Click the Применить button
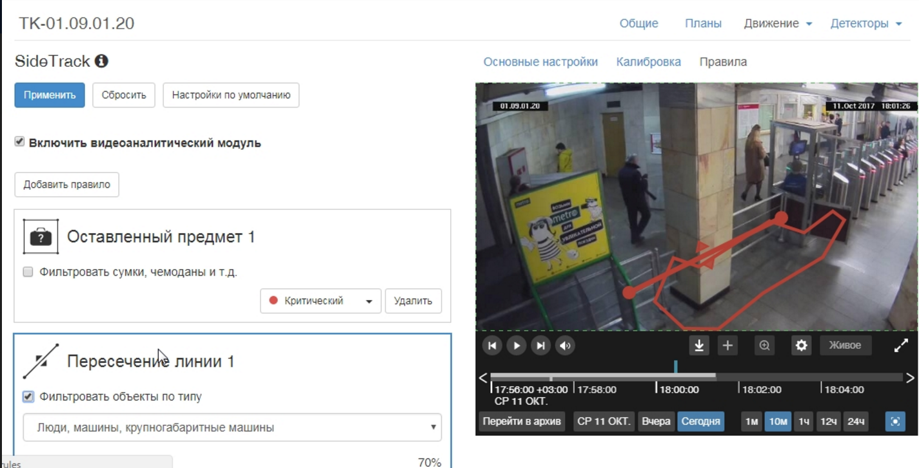 click(x=50, y=95)
